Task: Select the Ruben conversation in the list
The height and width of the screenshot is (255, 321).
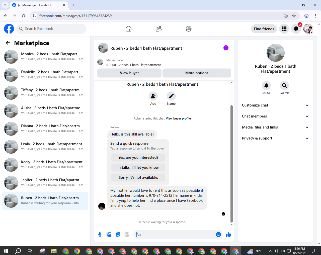Action: [x=45, y=201]
